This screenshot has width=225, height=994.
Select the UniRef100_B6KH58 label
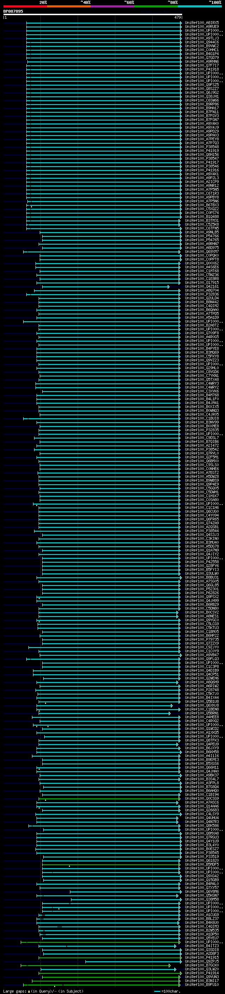pyautogui.click(x=201, y=752)
